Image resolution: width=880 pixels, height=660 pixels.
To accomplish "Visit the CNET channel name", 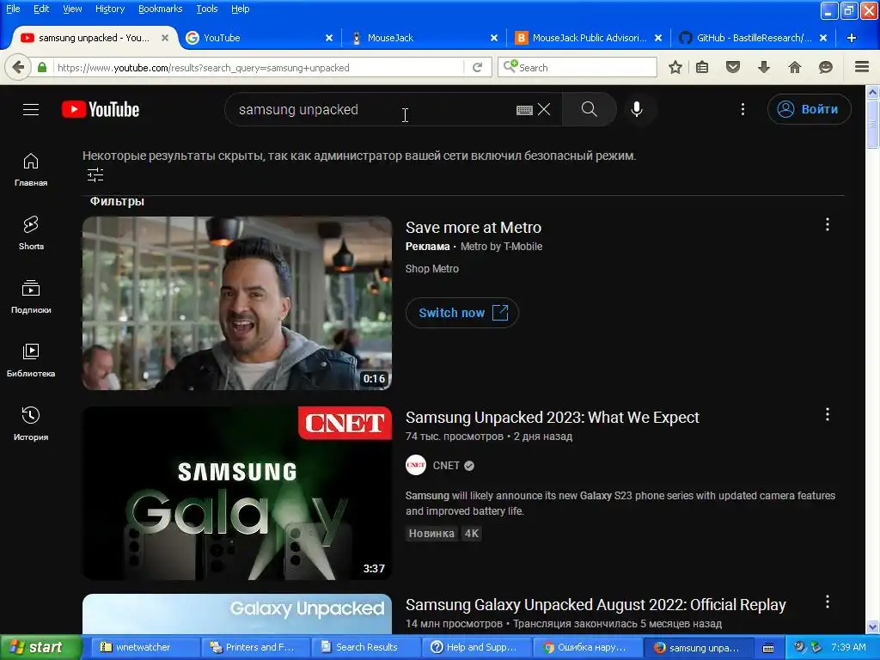I will coord(446,466).
